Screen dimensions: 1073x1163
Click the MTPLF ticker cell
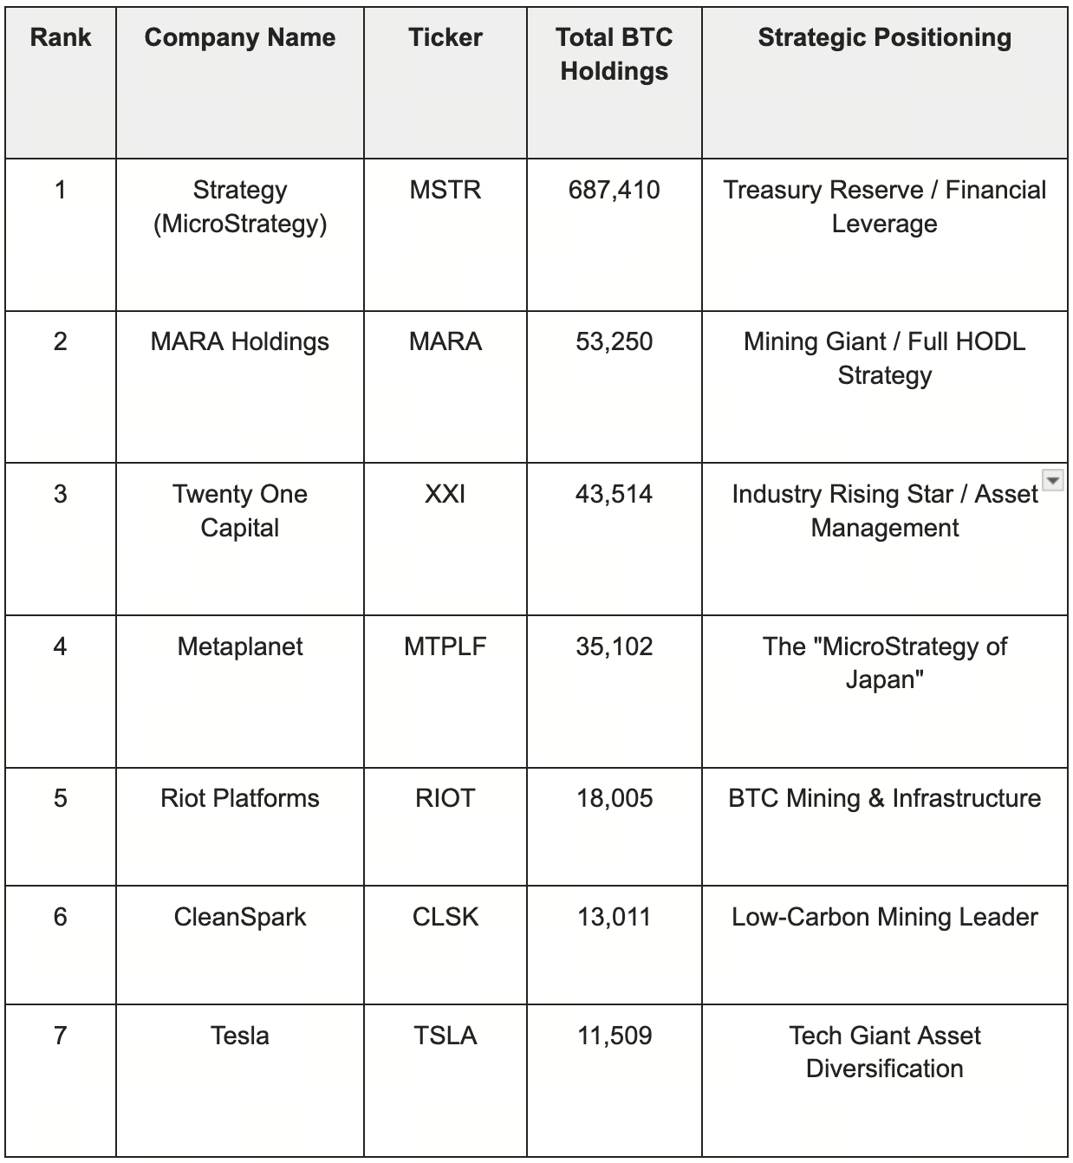pyautogui.click(x=445, y=646)
